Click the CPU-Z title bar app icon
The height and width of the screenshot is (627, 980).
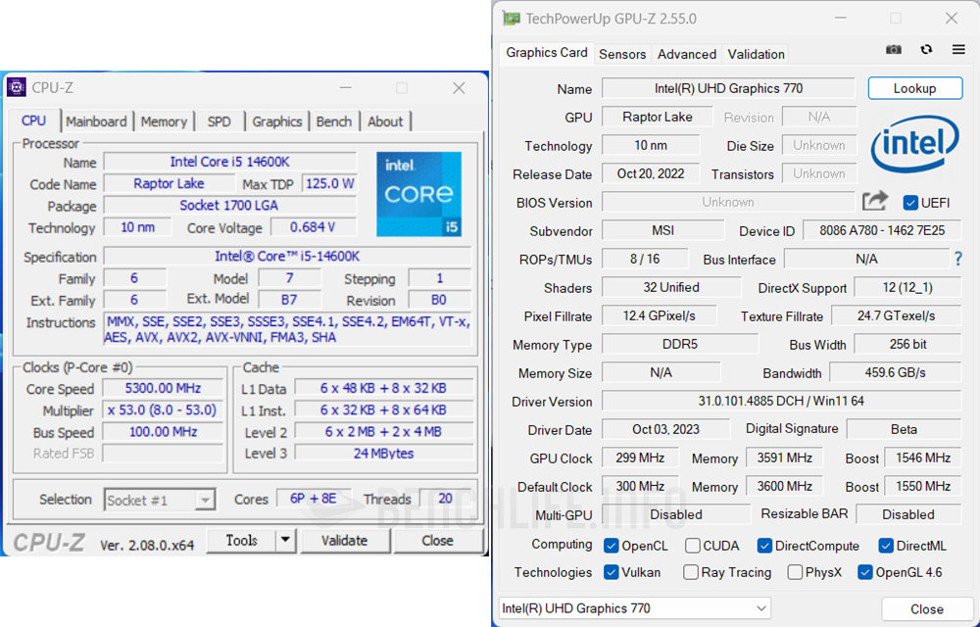pos(17,87)
